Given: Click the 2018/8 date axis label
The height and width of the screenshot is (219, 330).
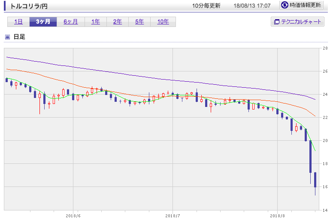Looking at the screenshot, I should click(277, 216).
